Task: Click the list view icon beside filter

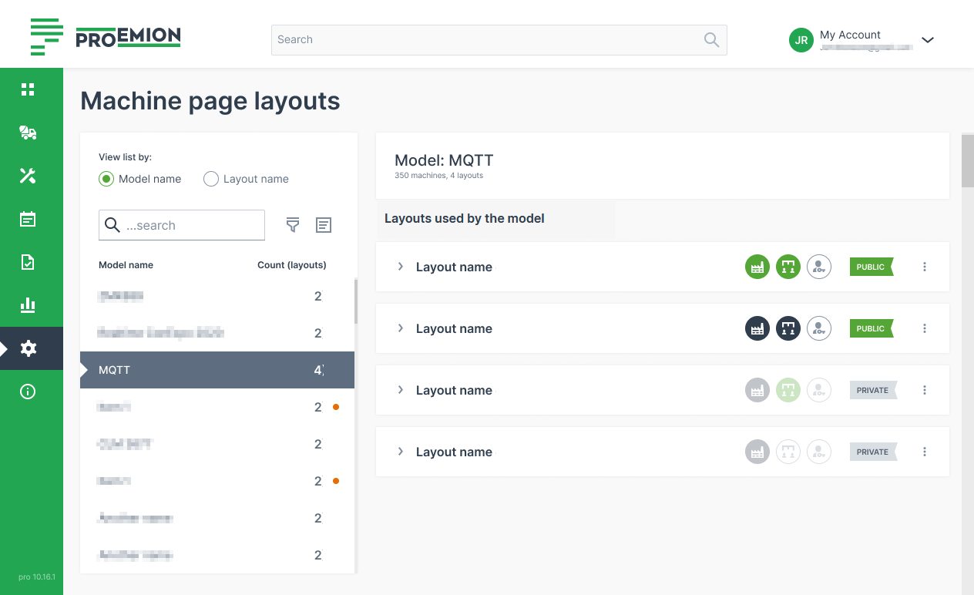Action: point(324,225)
